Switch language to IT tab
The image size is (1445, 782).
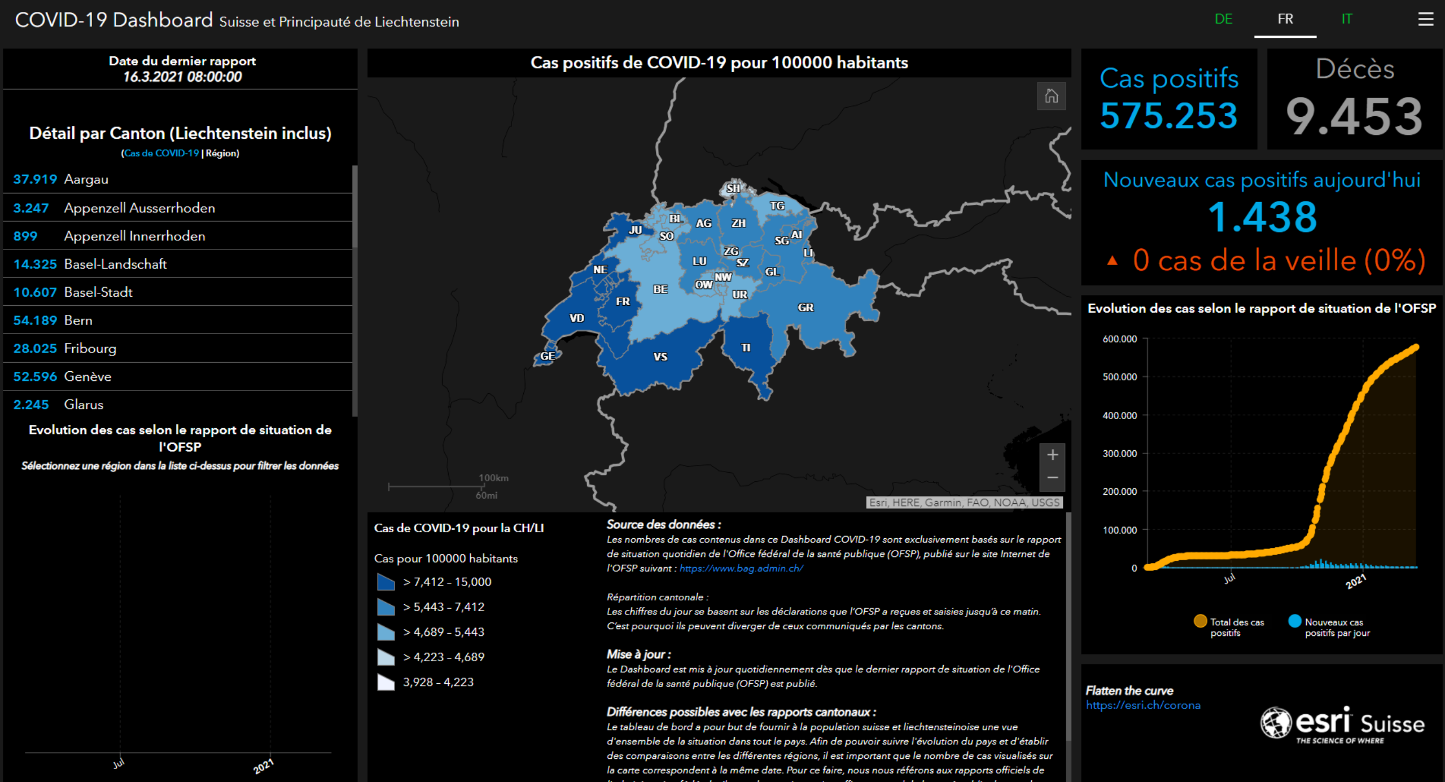tap(1347, 19)
